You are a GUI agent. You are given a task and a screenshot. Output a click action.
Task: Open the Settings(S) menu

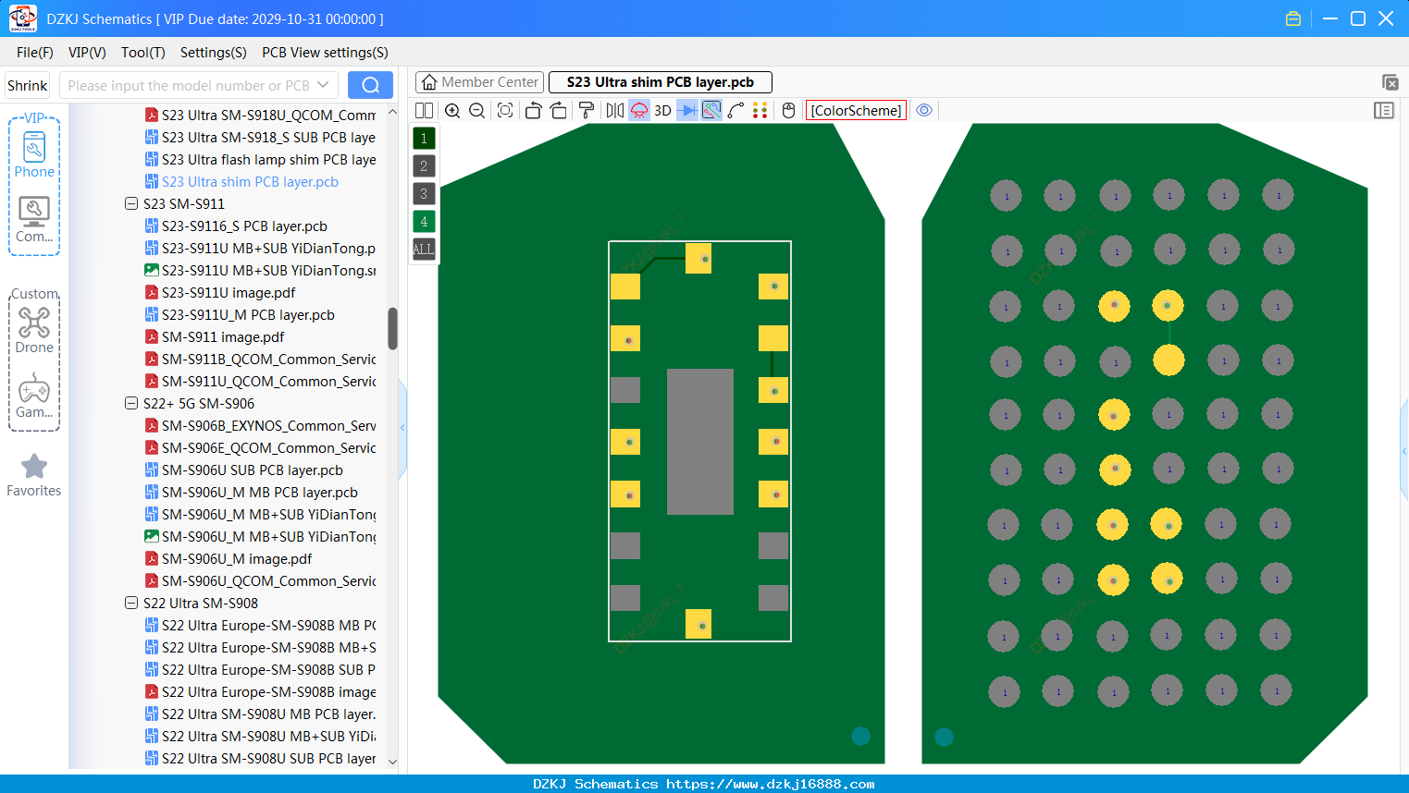(x=214, y=53)
